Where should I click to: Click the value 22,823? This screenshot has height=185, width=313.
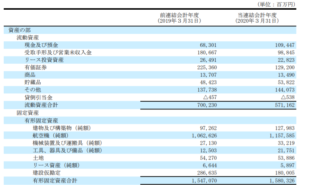[286, 60]
